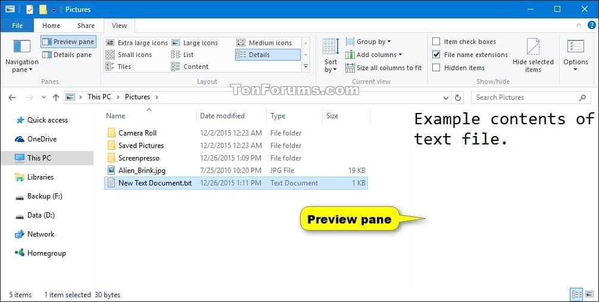Open Libraries in navigation pane
The image size is (599, 302).
tap(34, 177)
